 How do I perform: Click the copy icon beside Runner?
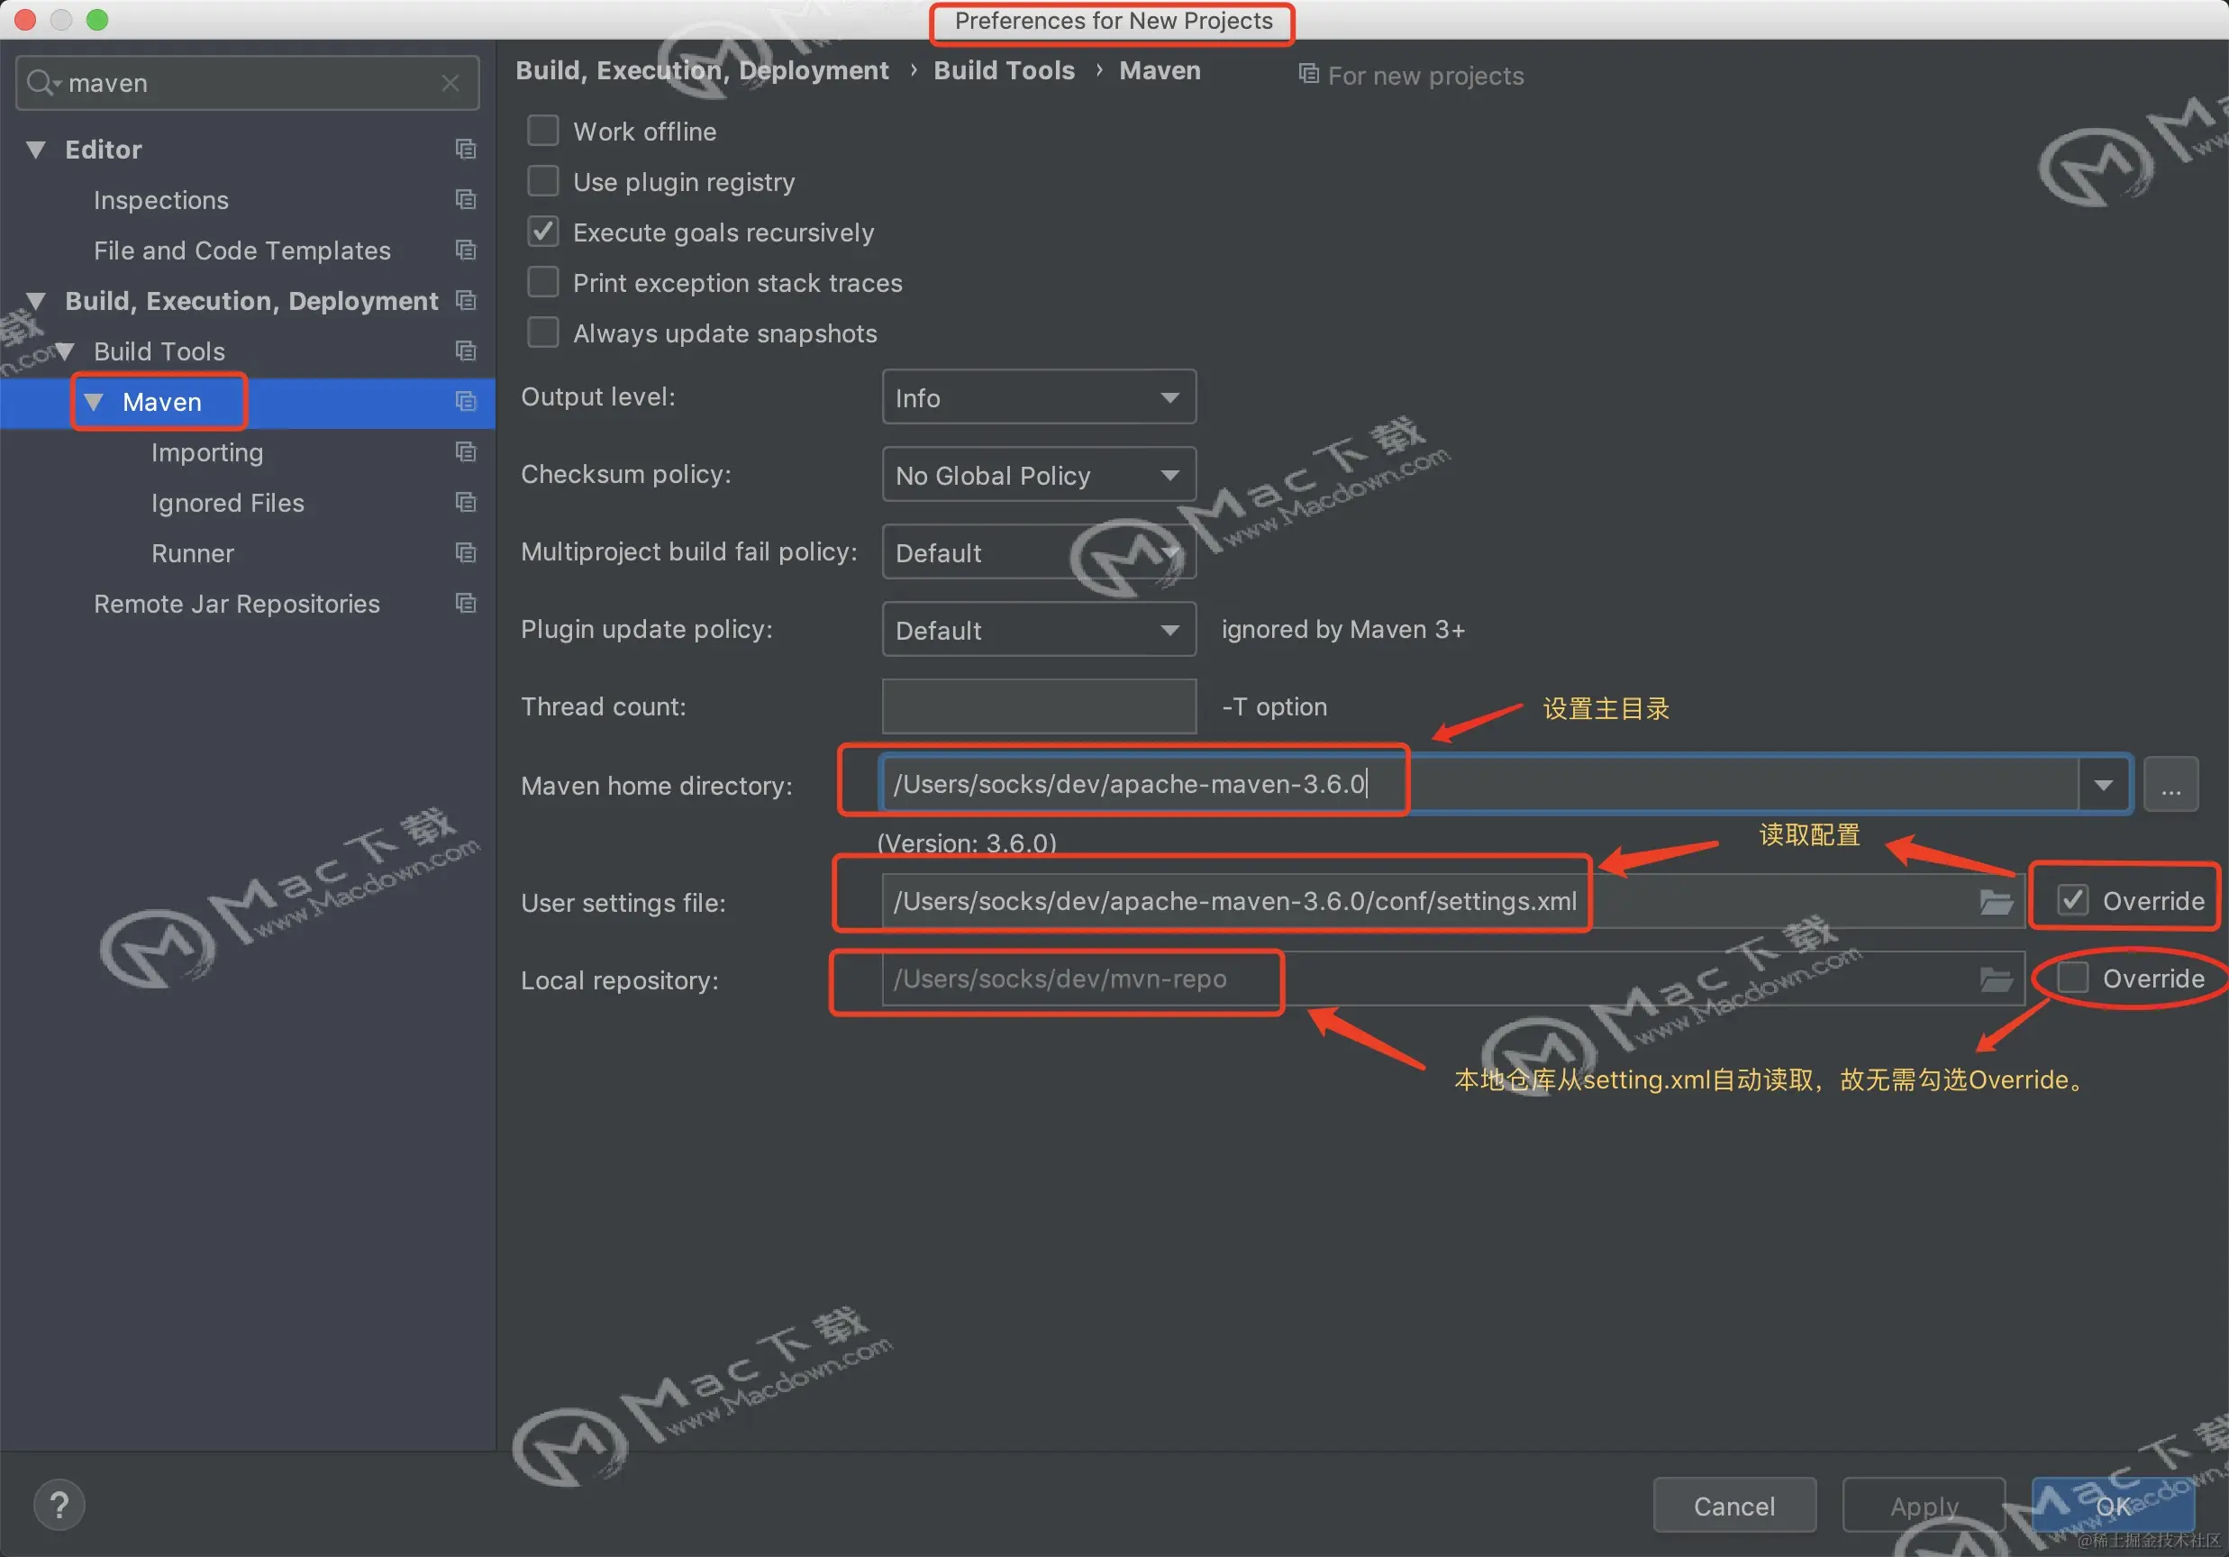click(x=466, y=553)
